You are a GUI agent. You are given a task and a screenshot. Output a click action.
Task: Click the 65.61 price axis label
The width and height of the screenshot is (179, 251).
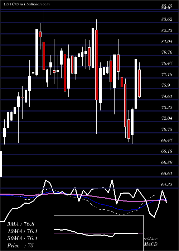[x=167, y=173]
